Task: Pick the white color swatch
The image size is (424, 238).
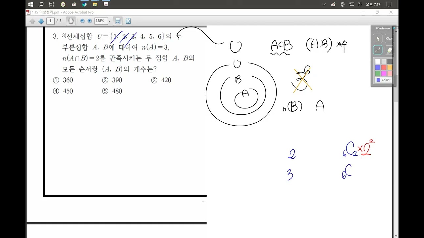Action: (x=378, y=61)
